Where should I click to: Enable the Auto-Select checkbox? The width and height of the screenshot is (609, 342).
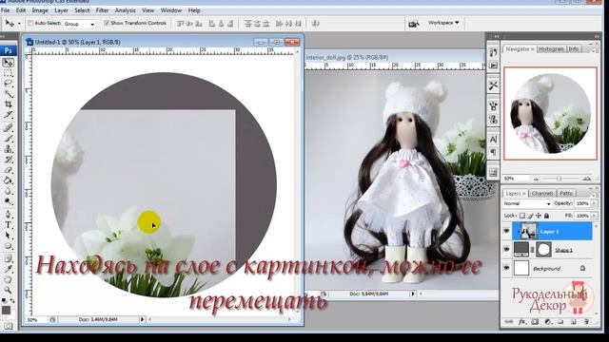coord(30,23)
